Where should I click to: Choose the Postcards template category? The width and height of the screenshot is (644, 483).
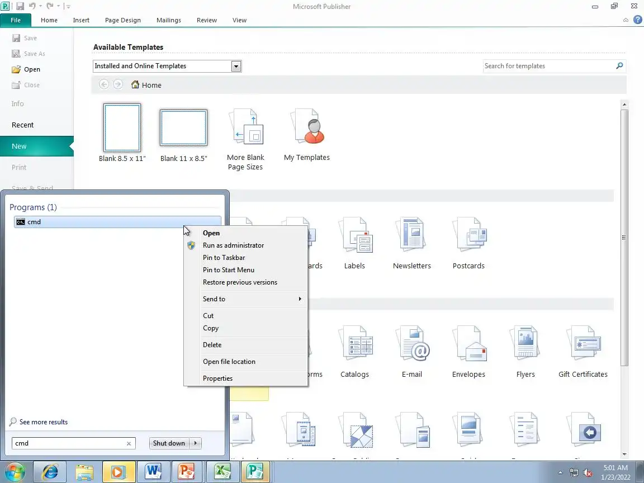[x=468, y=243]
